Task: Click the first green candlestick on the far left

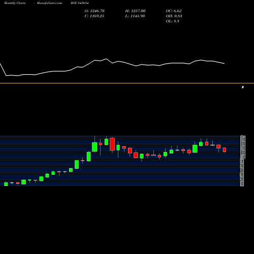Action: pyautogui.click(x=6, y=184)
